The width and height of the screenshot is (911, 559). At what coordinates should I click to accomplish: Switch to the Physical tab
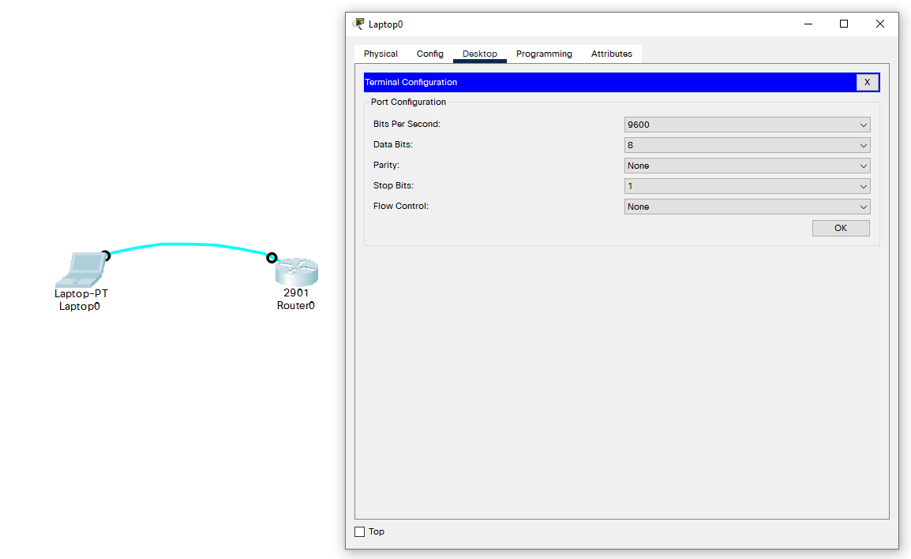tap(381, 54)
